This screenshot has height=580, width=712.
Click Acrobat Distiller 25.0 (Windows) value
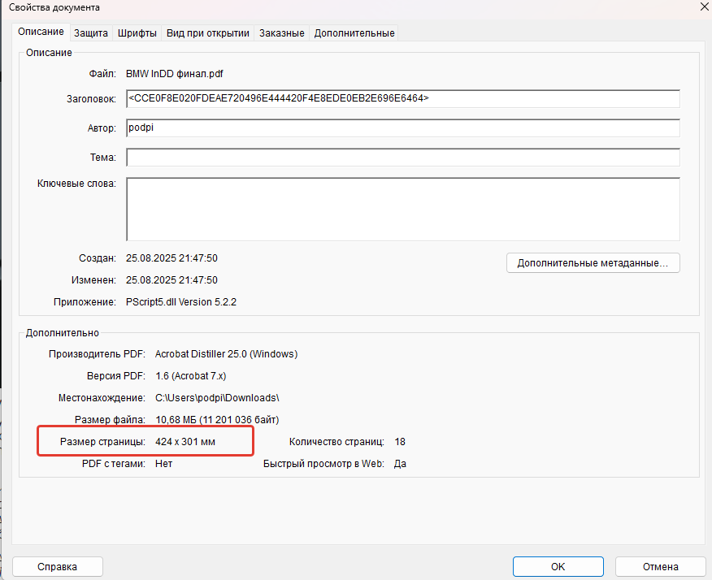coord(226,354)
